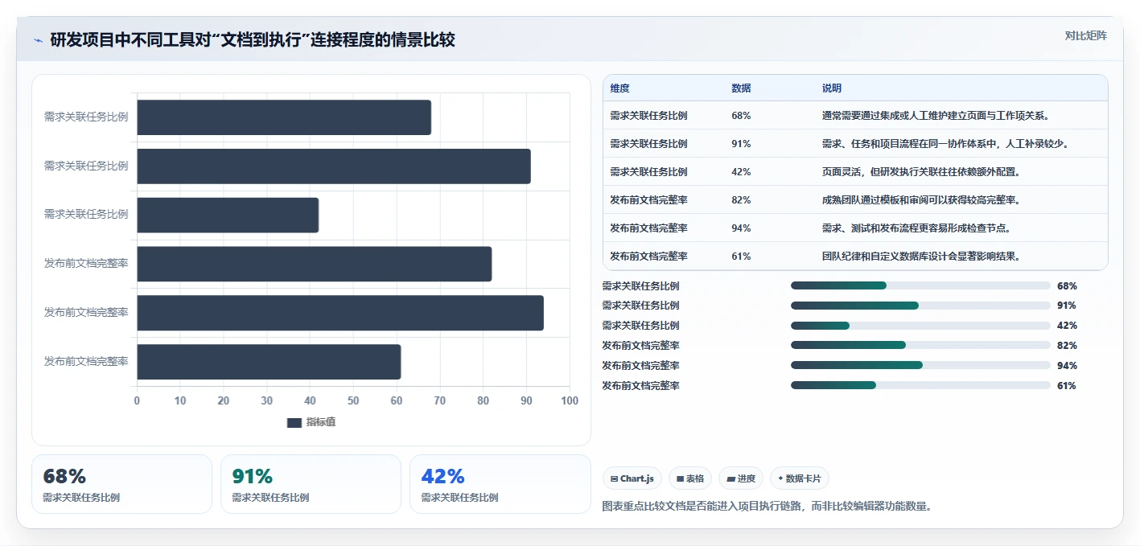Click description starting 成熟团队通过模板

pos(922,200)
